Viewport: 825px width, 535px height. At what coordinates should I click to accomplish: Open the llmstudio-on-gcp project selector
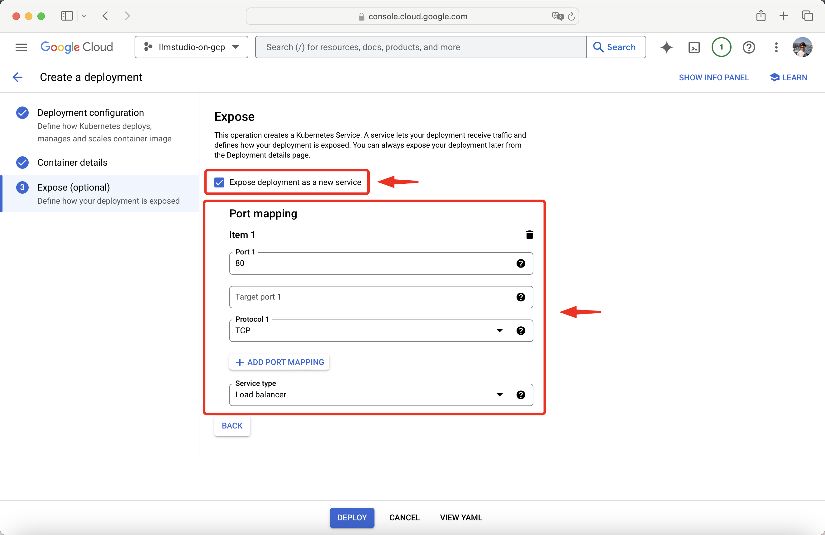191,47
